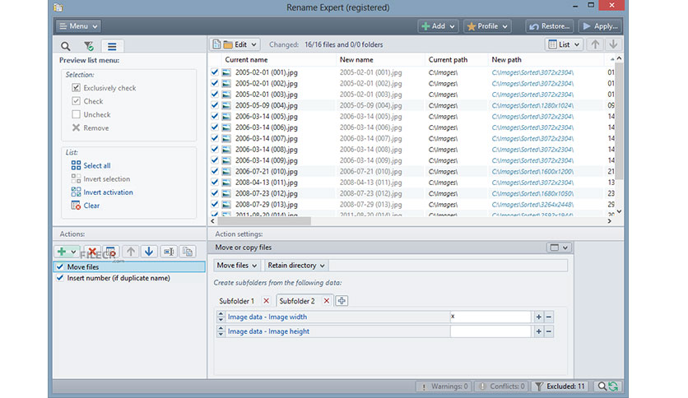Click the Image data - Image height link
688x398 pixels.
[268, 331]
